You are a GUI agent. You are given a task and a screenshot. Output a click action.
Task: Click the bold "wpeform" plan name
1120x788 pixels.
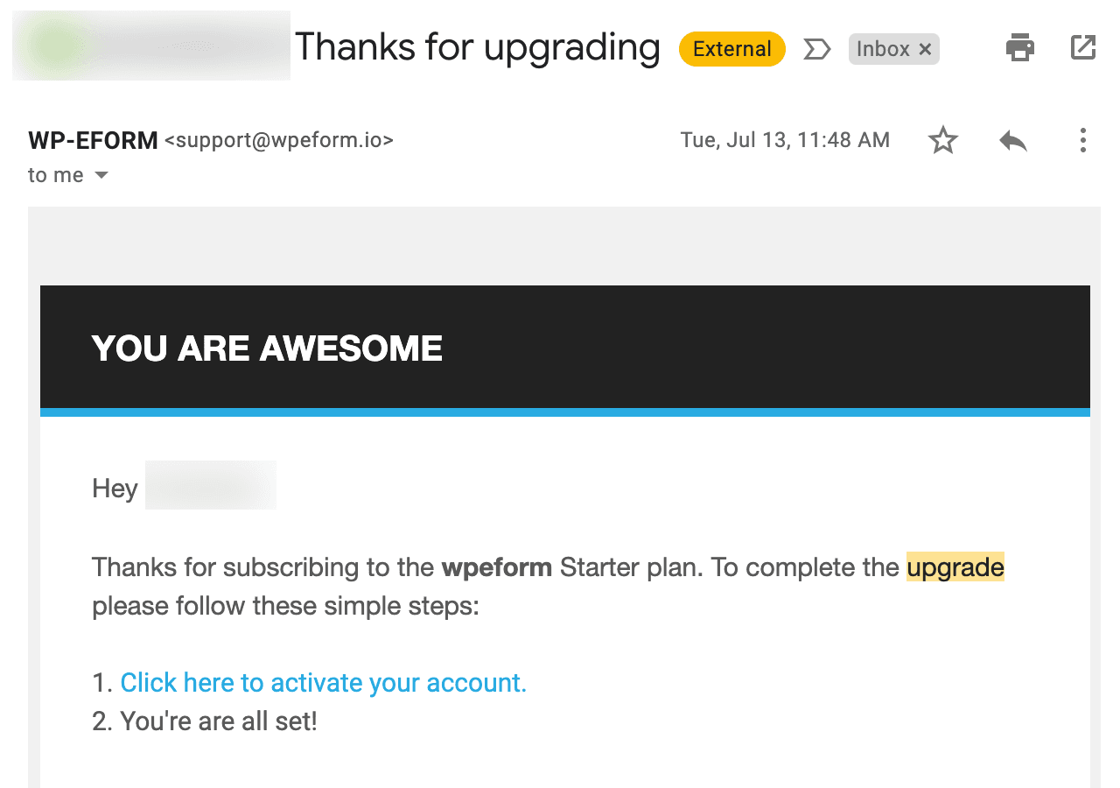497,567
